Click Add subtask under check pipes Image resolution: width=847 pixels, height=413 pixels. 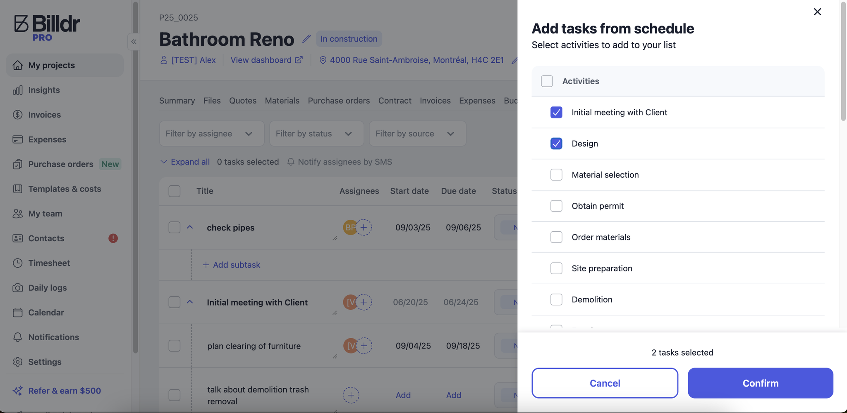231,265
